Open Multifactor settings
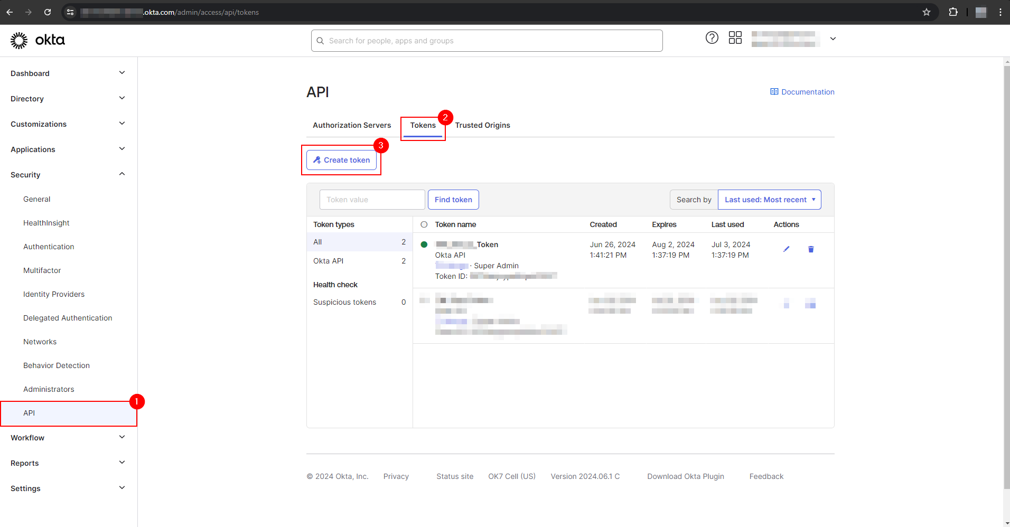This screenshot has width=1010, height=527. pos(42,270)
